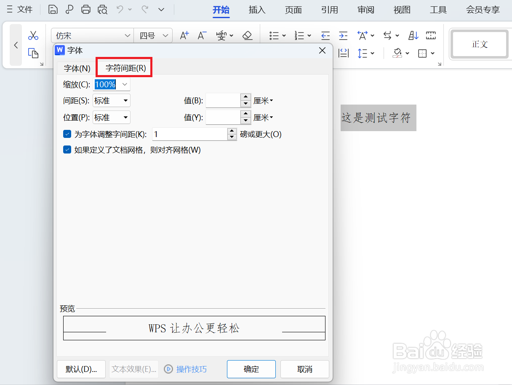Select the 插入 ribbon tab
Image resolution: width=512 pixels, height=385 pixels.
(x=257, y=10)
